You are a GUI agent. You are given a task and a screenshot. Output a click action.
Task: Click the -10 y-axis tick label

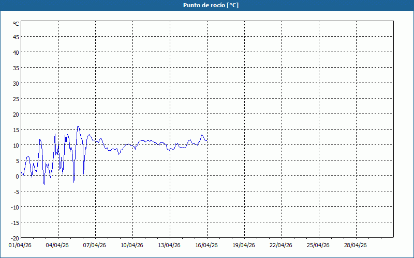coord(15,207)
